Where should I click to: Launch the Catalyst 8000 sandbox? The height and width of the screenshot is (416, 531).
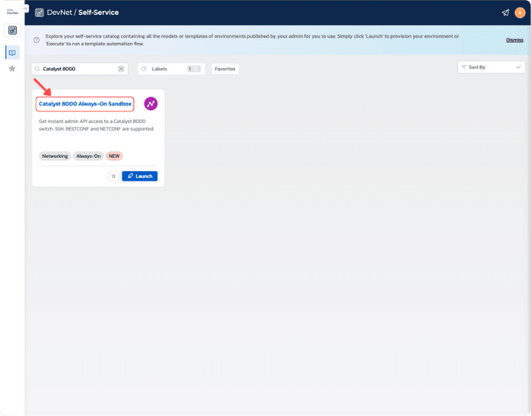click(x=139, y=176)
